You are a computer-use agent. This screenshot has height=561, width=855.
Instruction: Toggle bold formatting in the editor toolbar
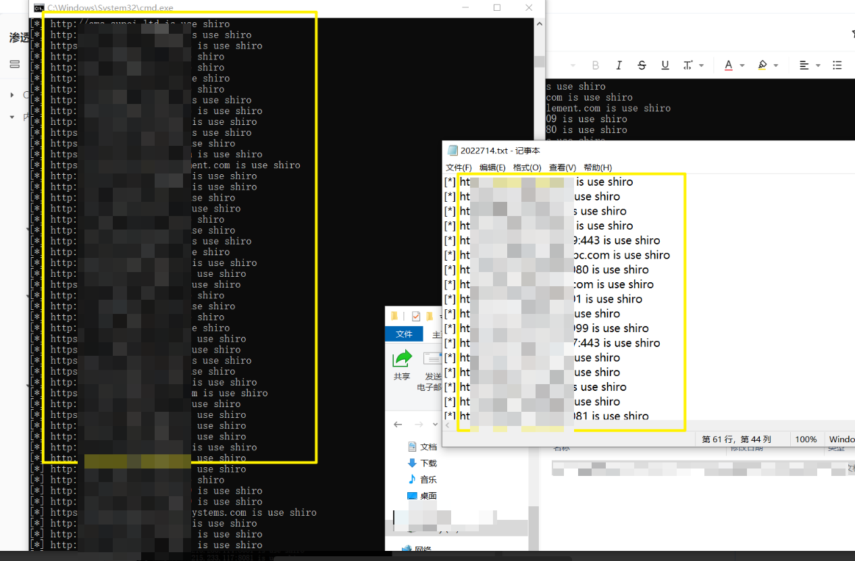pos(596,65)
